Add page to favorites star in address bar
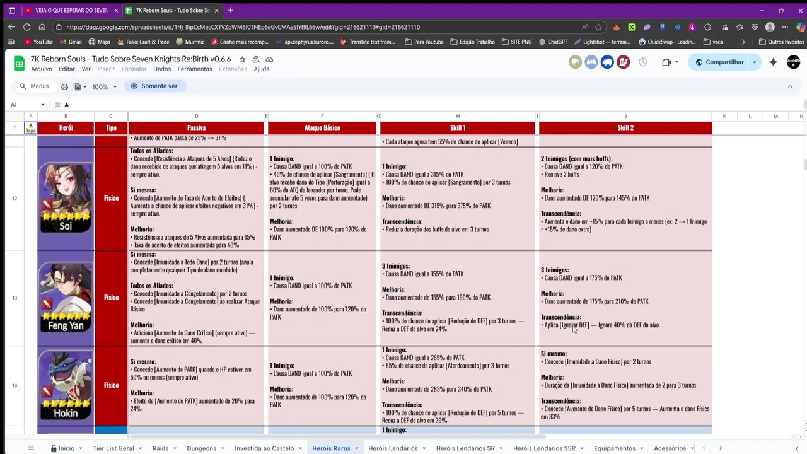The image size is (807, 454). [x=598, y=27]
